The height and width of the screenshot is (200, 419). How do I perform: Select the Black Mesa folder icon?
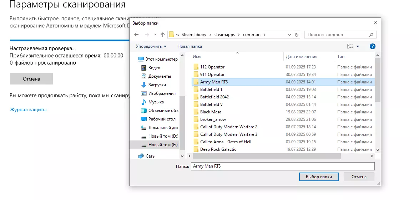click(196, 112)
